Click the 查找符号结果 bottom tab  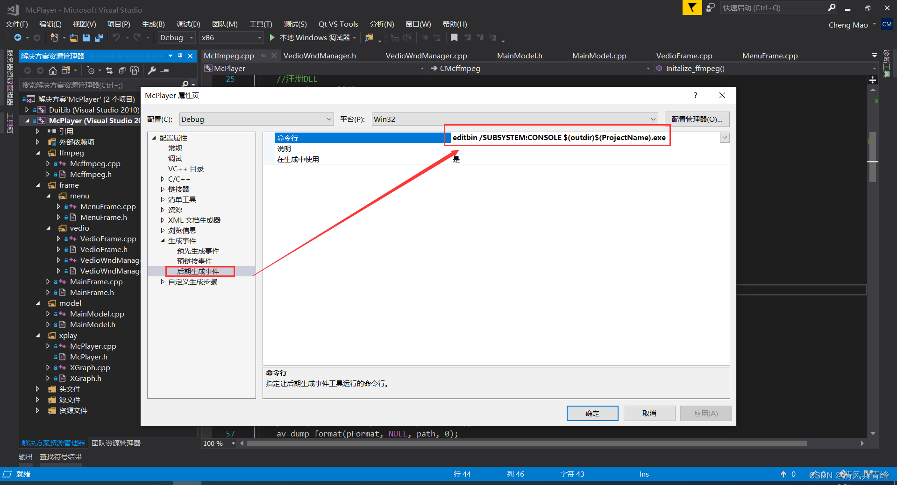pyautogui.click(x=61, y=457)
